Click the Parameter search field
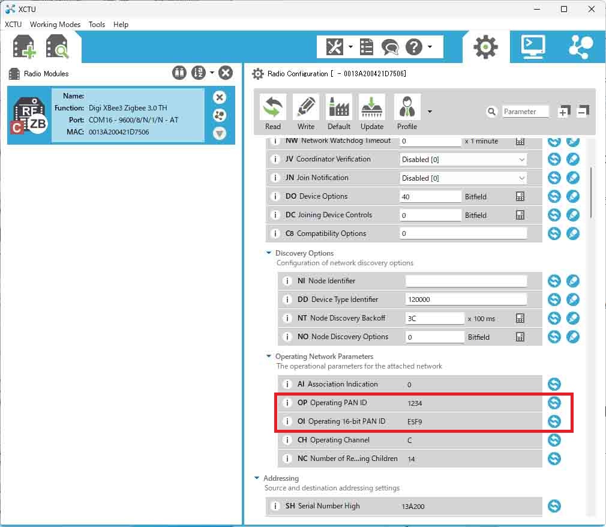Screen dimensions: 606x527 [x=526, y=112]
